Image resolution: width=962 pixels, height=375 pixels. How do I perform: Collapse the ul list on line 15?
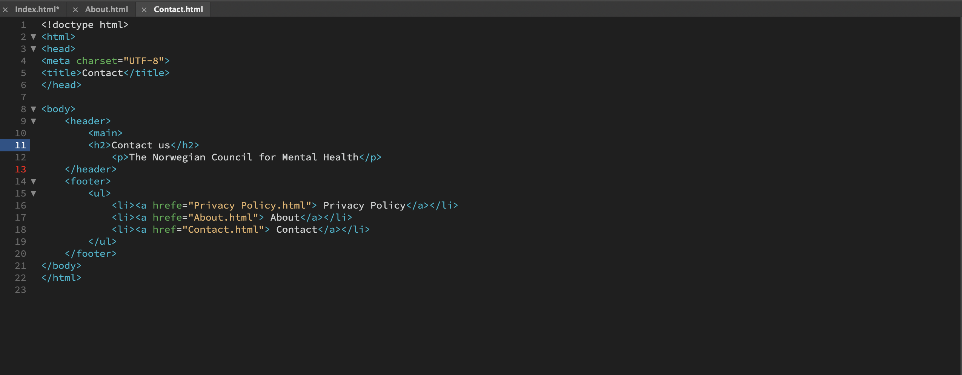(34, 194)
